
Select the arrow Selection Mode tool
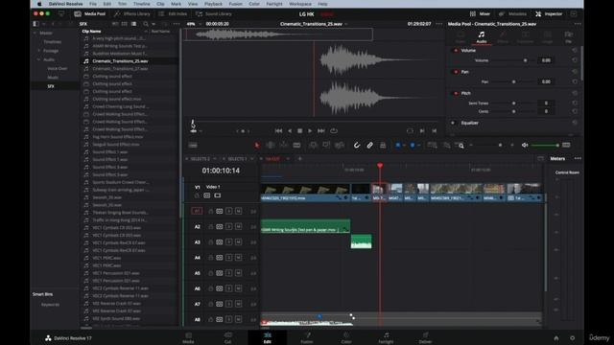click(257, 145)
